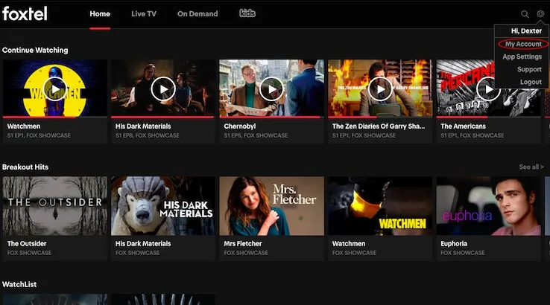Select the Mrs Fletcher thumbnail
Screen dimensions: 550x305
click(x=271, y=206)
